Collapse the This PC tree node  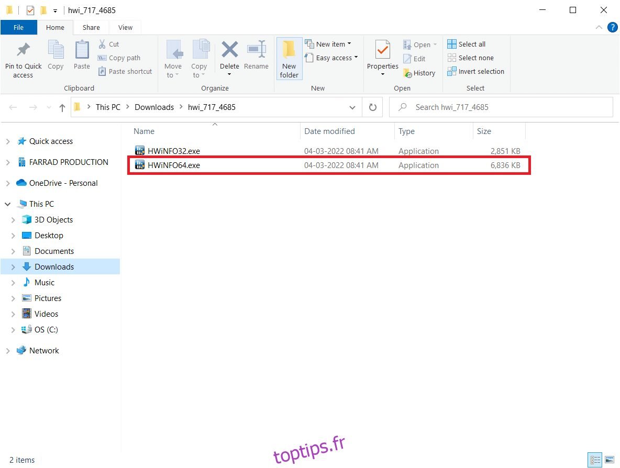tap(8, 204)
